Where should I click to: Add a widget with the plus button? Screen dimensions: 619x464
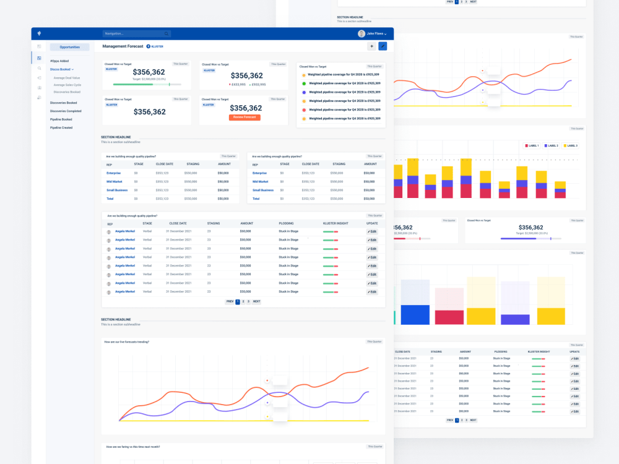(x=371, y=46)
